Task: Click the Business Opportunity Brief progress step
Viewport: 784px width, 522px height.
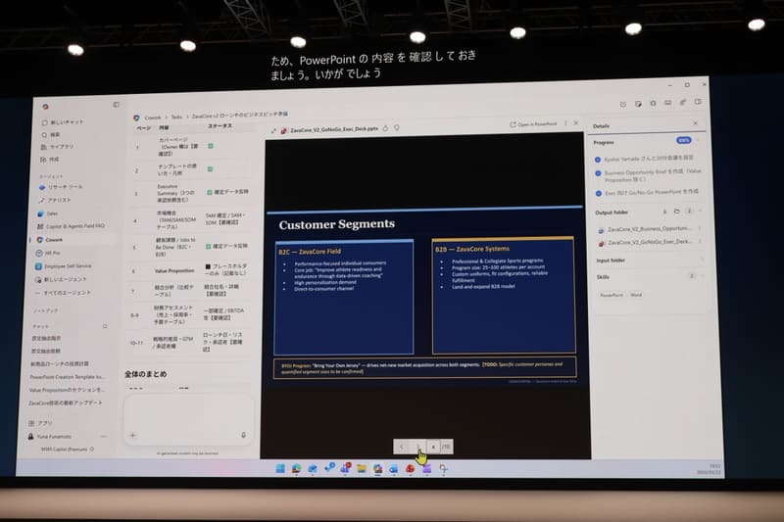Action: [649, 175]
